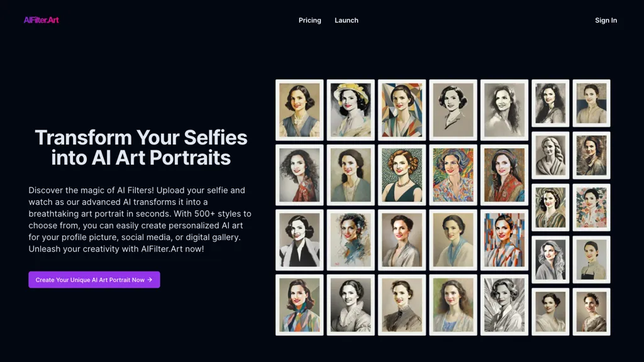Pick the black-and-white portrait with radiating leaves
644x362 pixels.
[x=504, y=304]
